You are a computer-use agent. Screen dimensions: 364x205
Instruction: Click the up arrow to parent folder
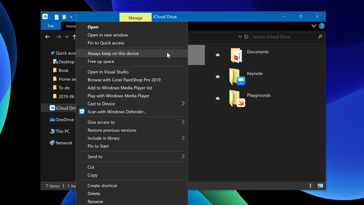74,37
